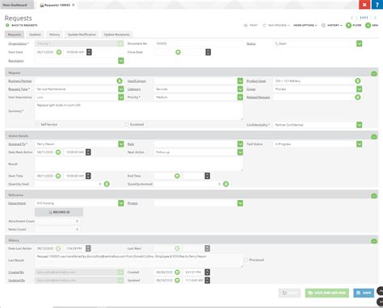The image size is (383, 308).
Task: Click Save and Add New button
Action: pos(327,293)
